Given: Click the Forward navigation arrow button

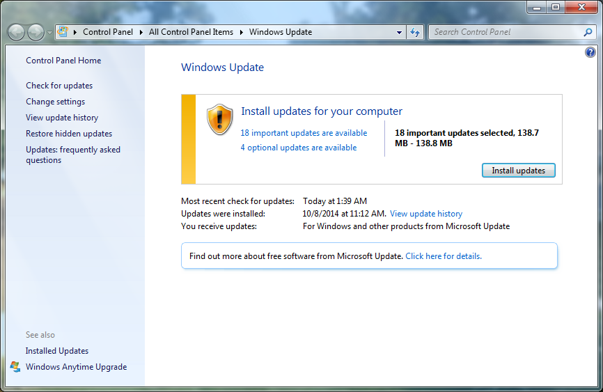Looking at the screenshot, I should [36, 32].
